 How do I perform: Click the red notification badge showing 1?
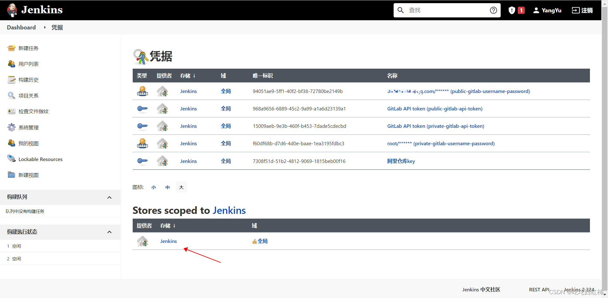(521, 10)
